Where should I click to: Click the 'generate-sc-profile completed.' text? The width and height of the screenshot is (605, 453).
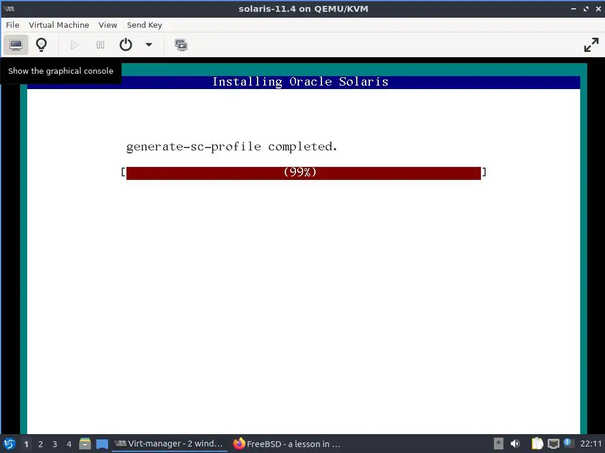point(232,147)
